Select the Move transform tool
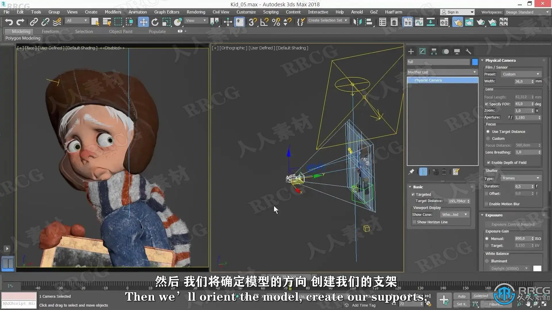552x310 pixels. 143,22
